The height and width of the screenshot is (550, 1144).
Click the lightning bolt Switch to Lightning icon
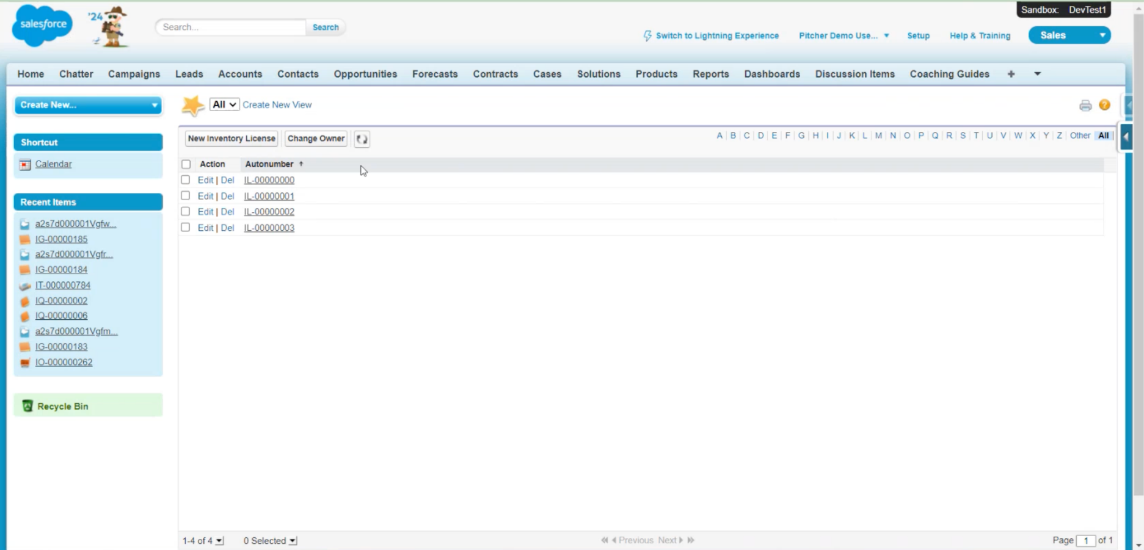point(647,36)
